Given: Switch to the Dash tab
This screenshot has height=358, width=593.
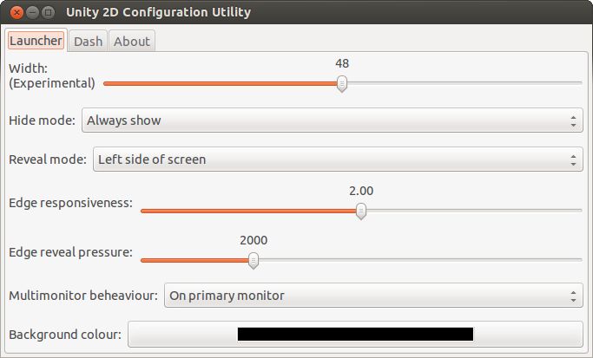Looking at the screenshot, I should click(x=88, y=41).
